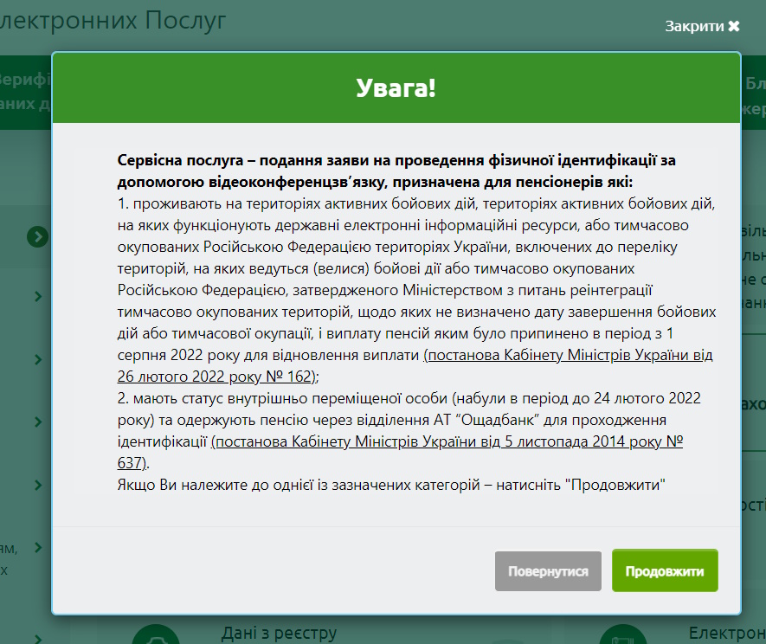Image resolution: width=766 pixels, height=644 pixels.
Task: Expand the third chevron arrow in the left sidebar
Action: [x=38, y=359]
